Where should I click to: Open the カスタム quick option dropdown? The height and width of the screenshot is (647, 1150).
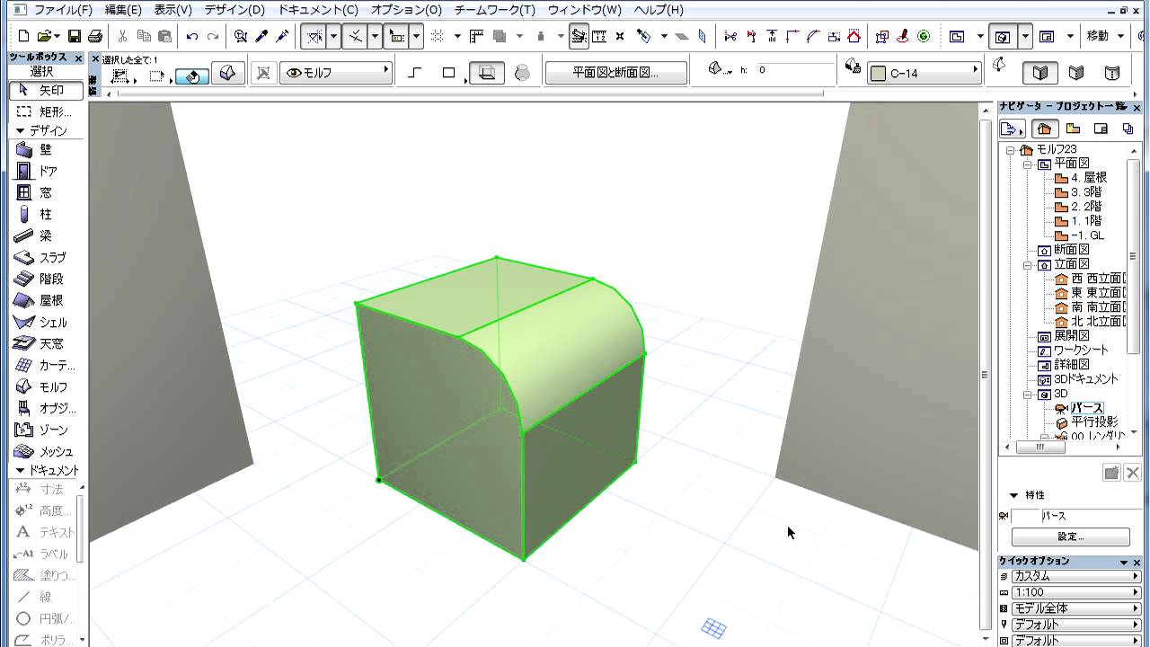point(1075,576)
